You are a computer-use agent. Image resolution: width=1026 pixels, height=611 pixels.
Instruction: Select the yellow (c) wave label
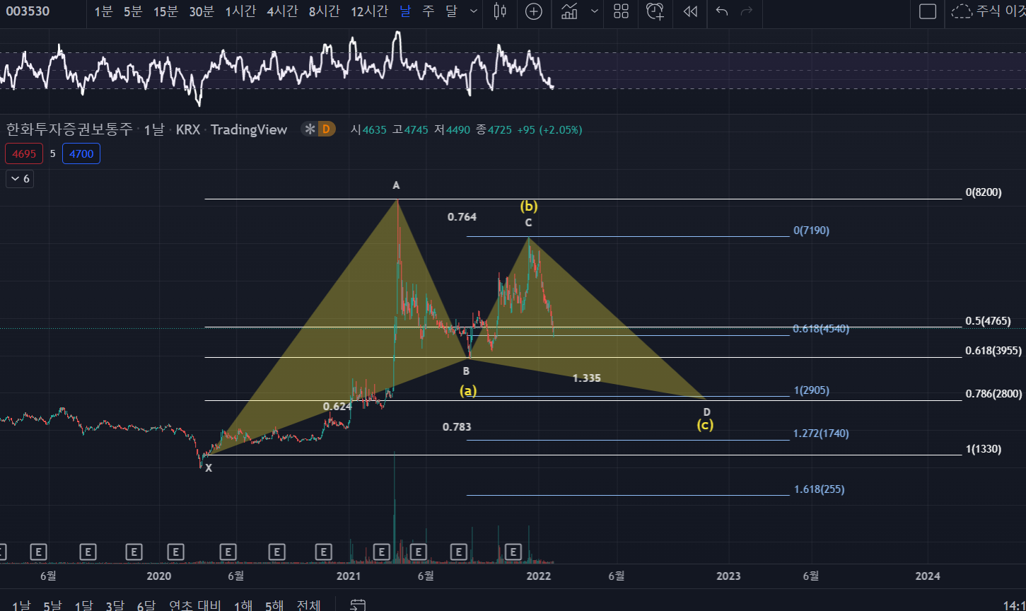705,425
